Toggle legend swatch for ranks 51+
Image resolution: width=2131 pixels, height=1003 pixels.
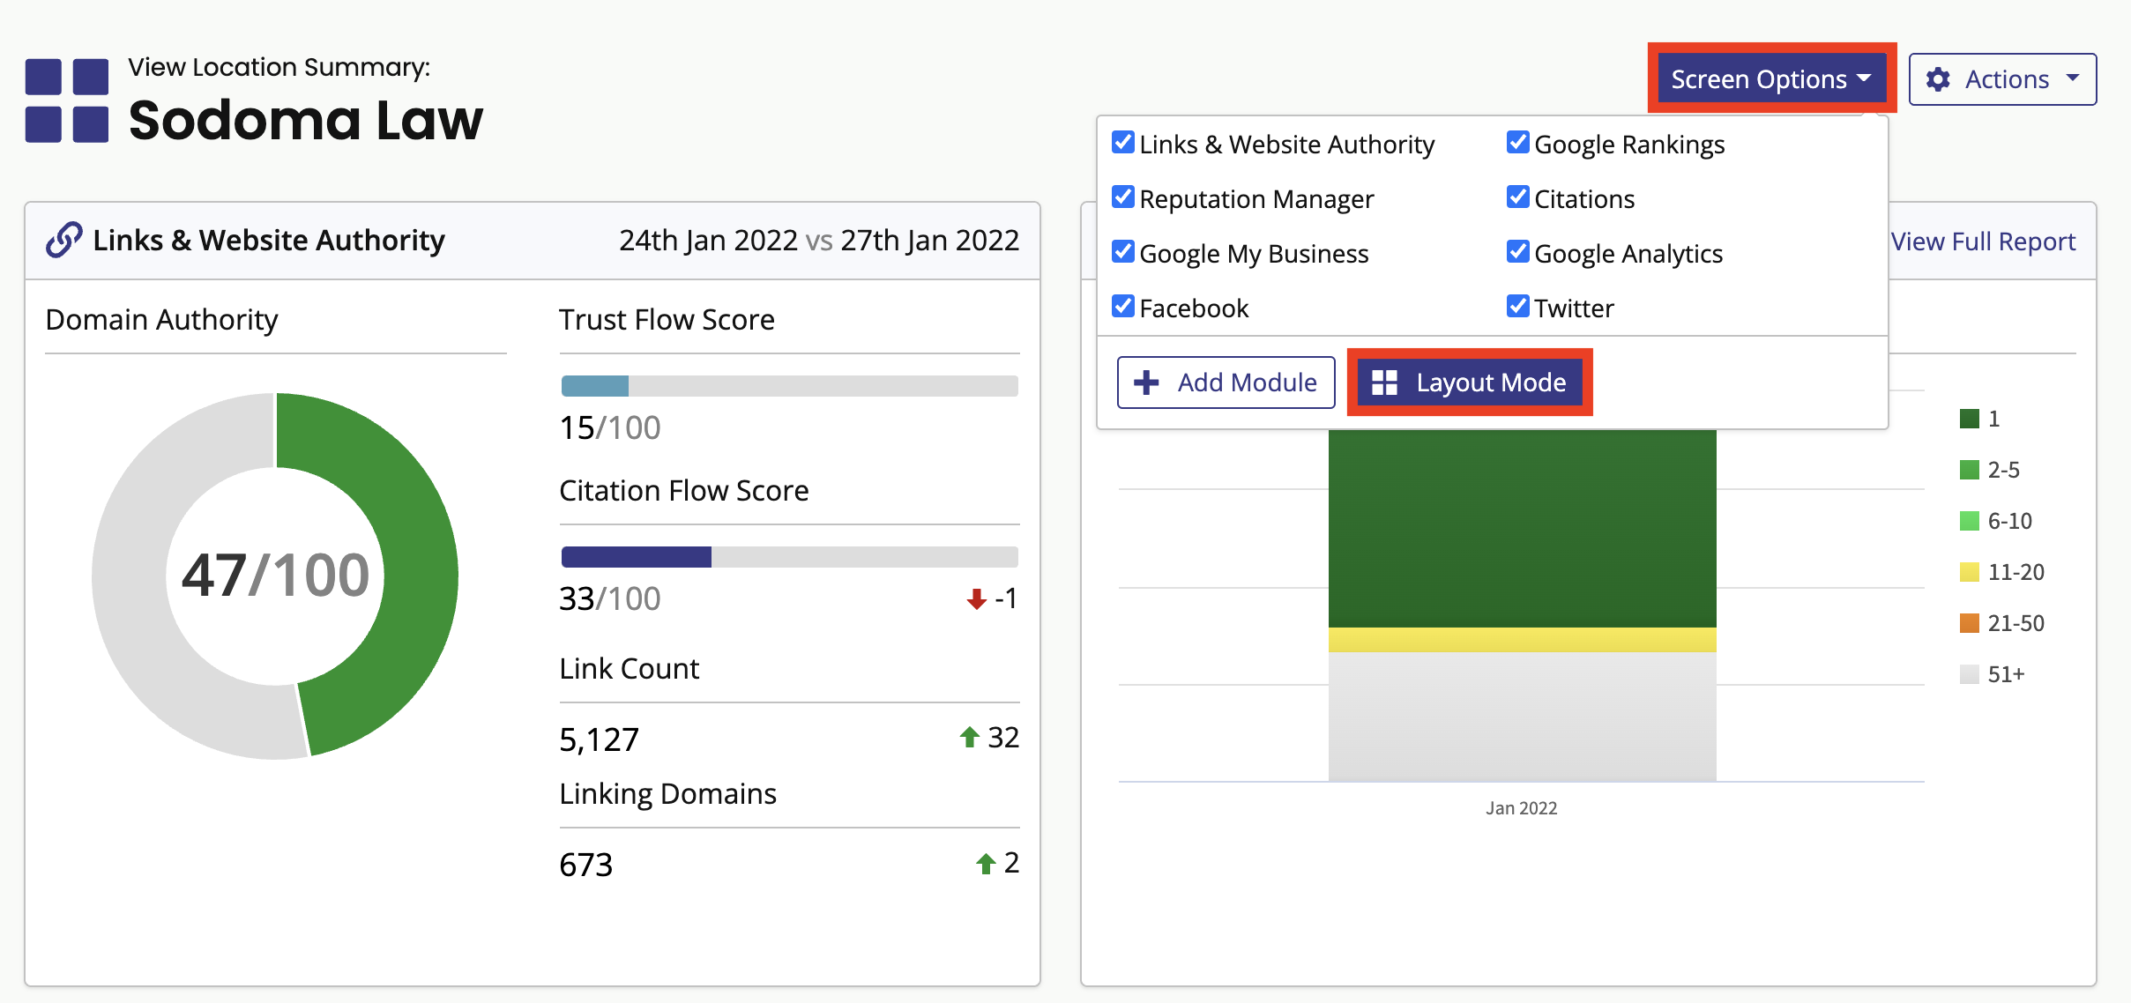coord(1970,674)
